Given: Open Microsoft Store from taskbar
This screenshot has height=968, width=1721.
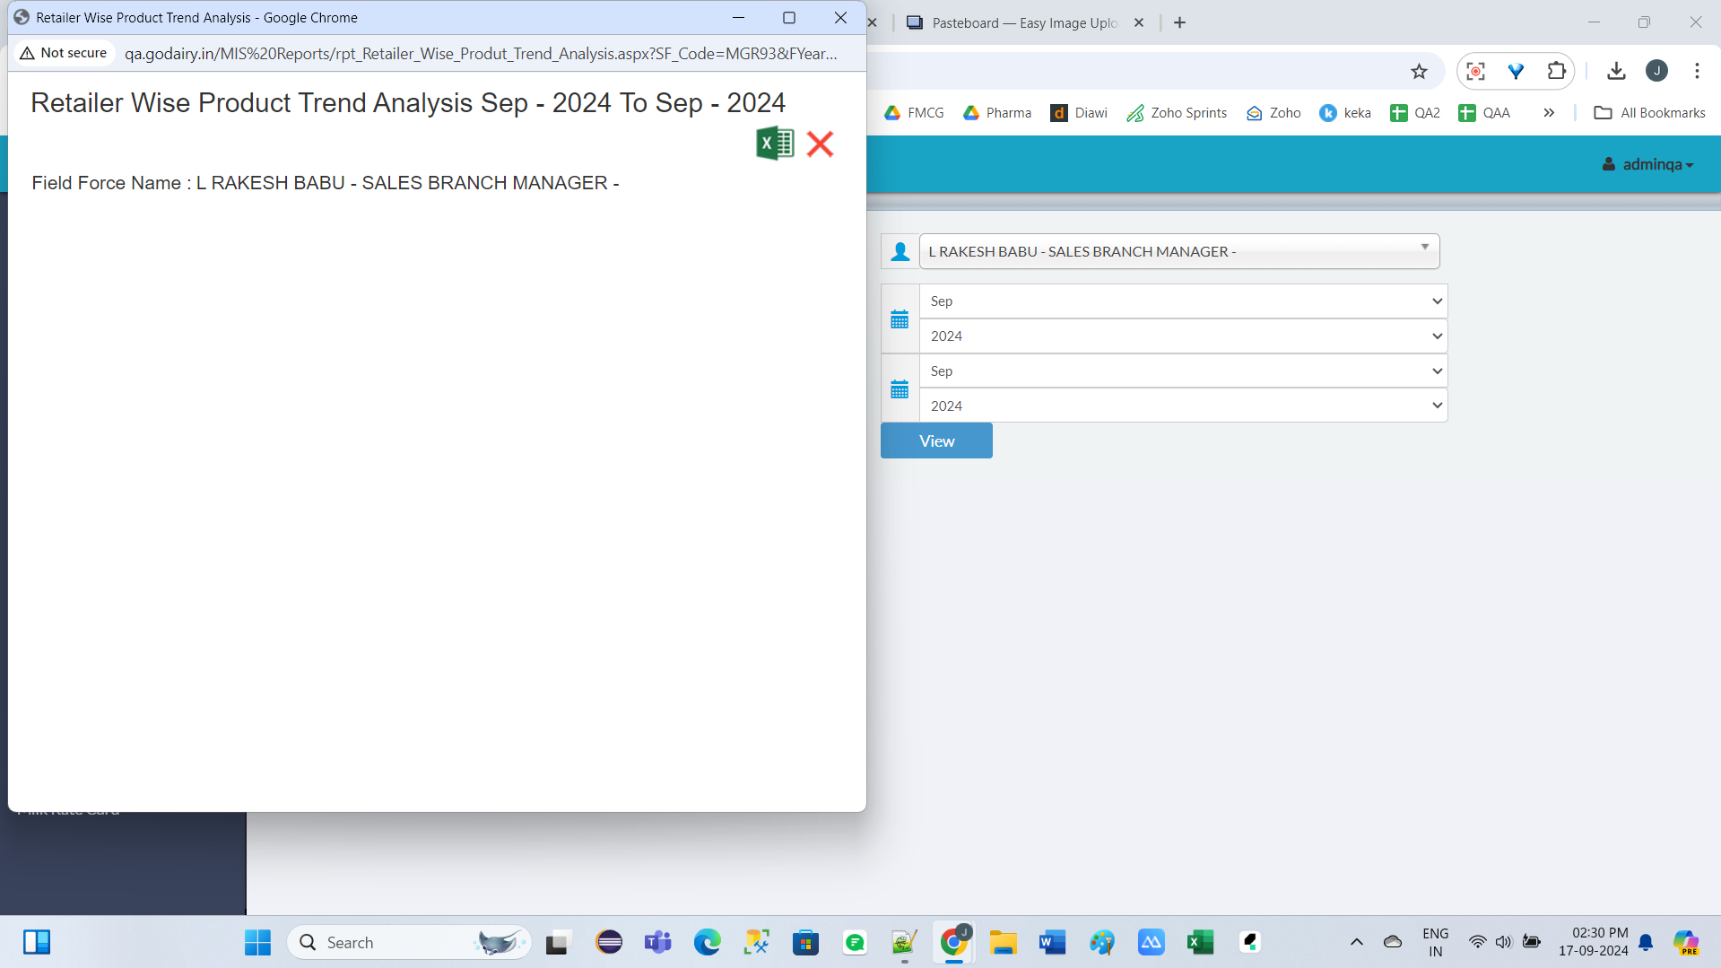Looking at the screenshot, I should [805, 943].
